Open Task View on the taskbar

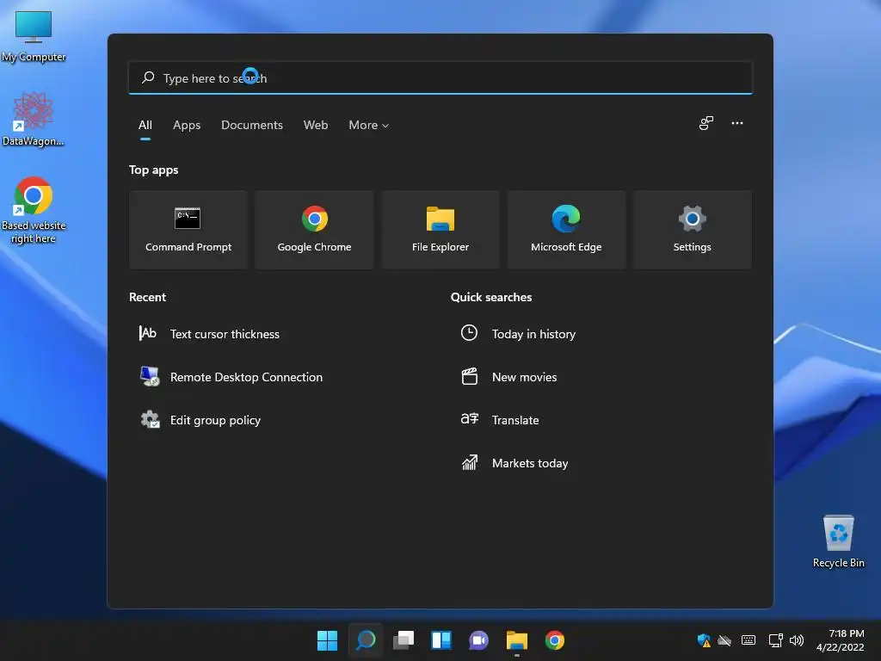[404, 640]
